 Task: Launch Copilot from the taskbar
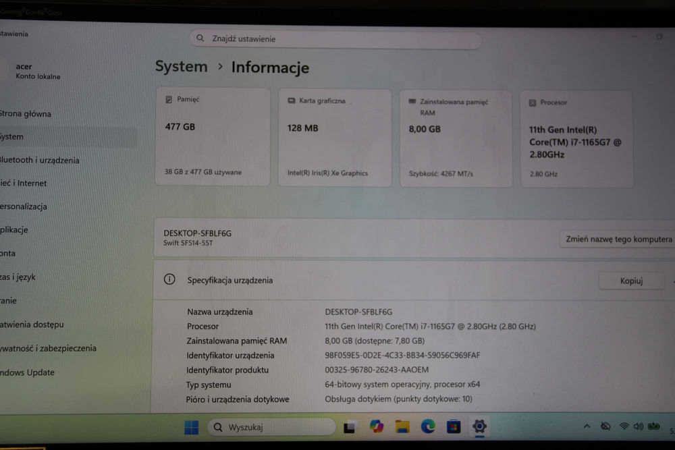click(377, 426)
